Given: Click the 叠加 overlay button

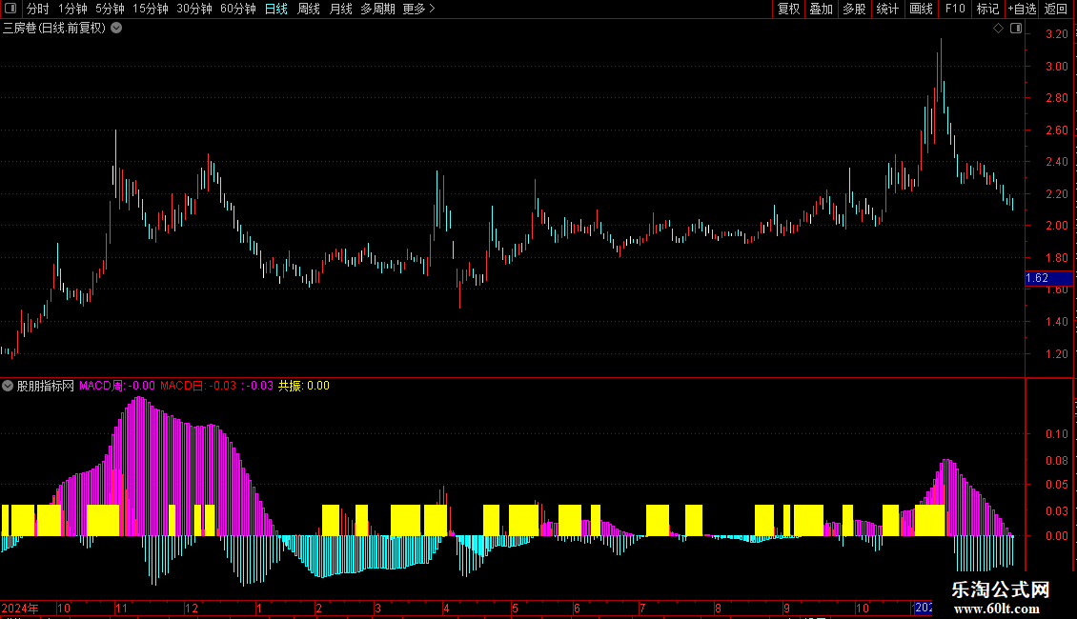Looking at the screenshot, I should [822, 9].
